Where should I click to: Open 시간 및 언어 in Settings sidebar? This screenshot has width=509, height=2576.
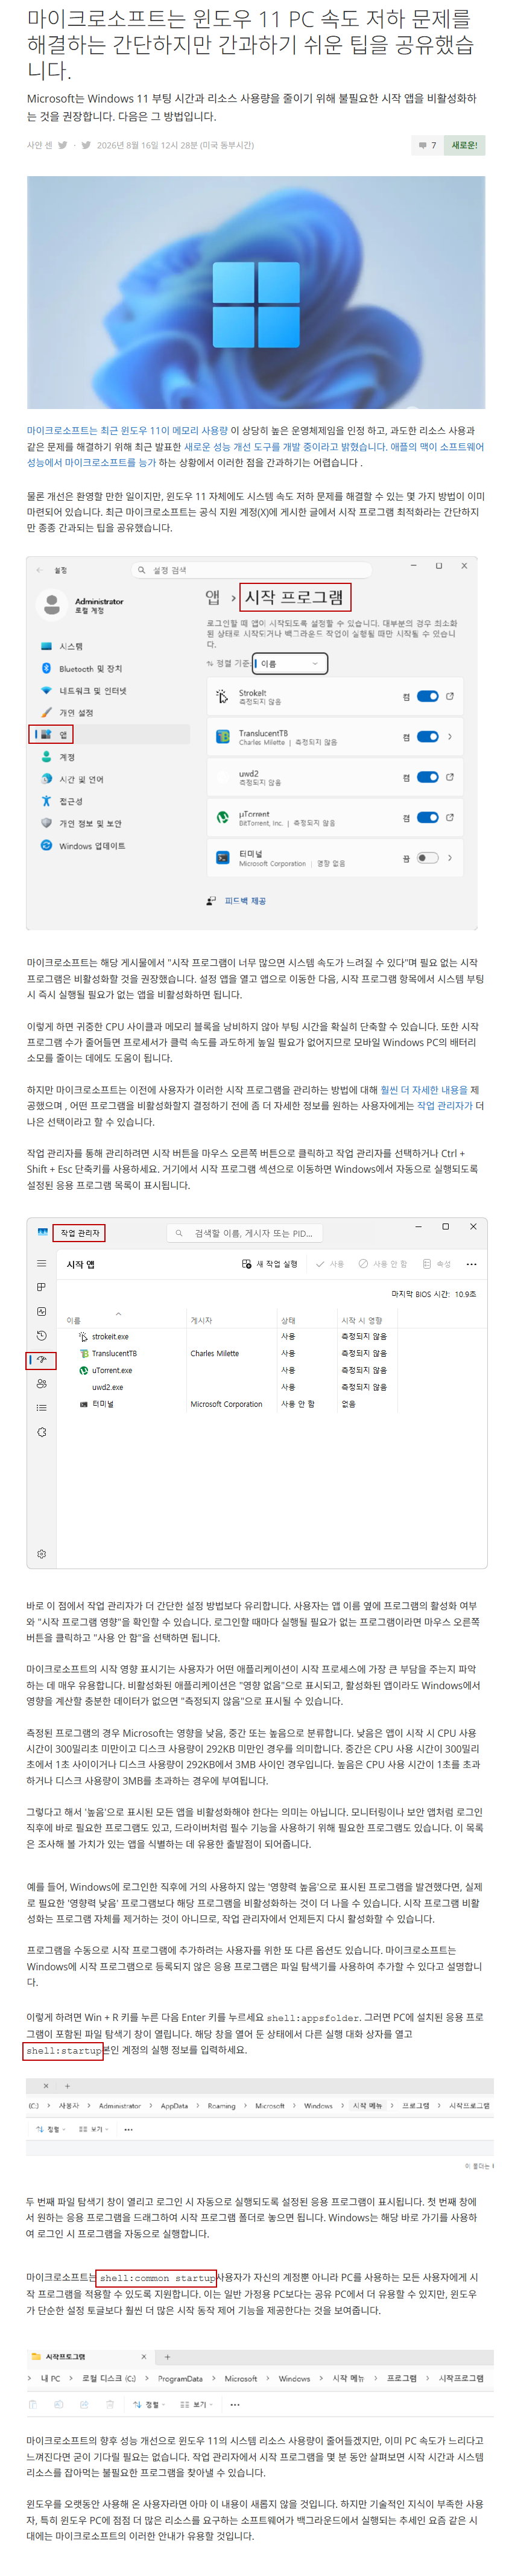(x=71, y=779)
